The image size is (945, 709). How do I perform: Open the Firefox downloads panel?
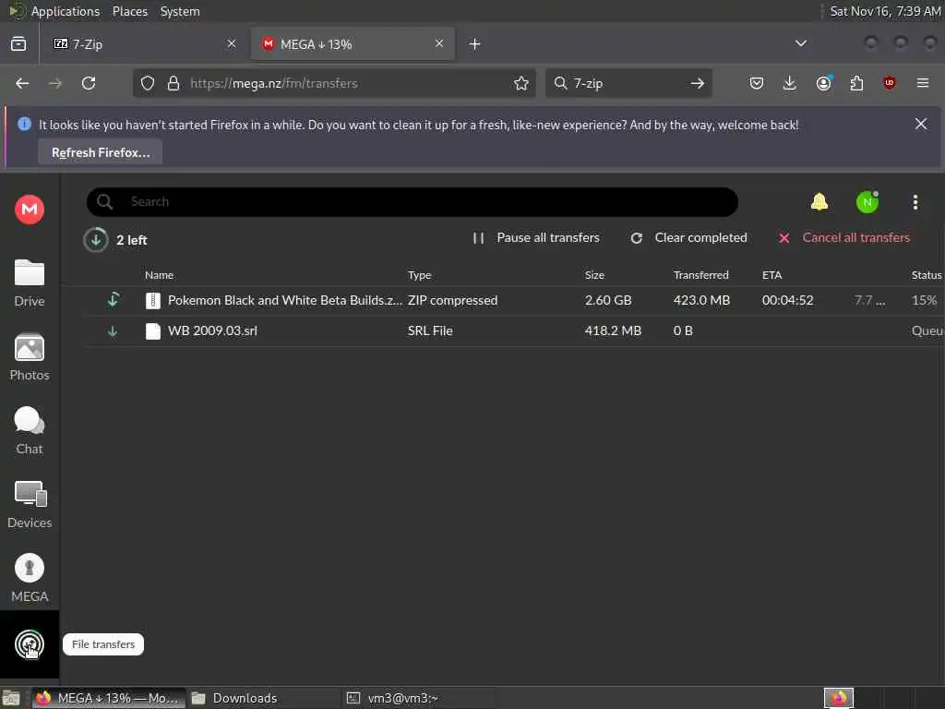point(790,83)
